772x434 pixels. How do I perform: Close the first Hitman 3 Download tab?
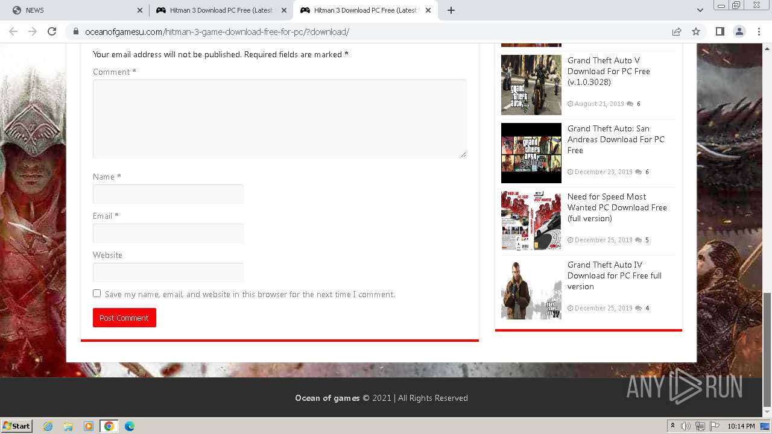pos(284,10)
